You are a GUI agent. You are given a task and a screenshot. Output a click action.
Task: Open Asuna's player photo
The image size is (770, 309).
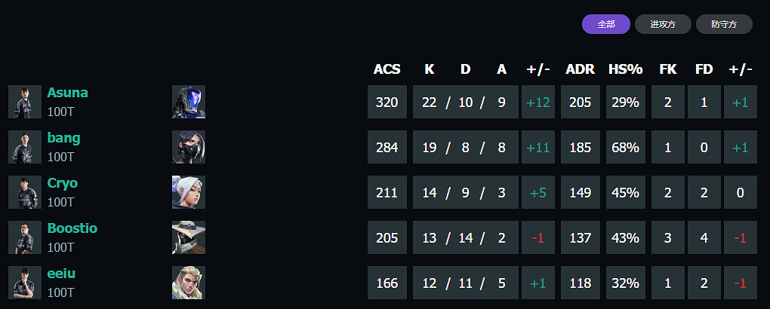pyautogui.click(x=25, y=102)
